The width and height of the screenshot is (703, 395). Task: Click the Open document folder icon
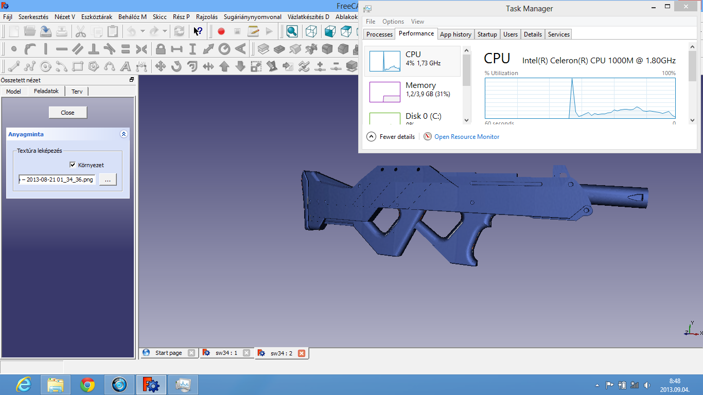point(29,31)
